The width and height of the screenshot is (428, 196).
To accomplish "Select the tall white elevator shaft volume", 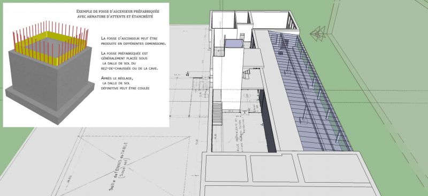I will 232,79.
